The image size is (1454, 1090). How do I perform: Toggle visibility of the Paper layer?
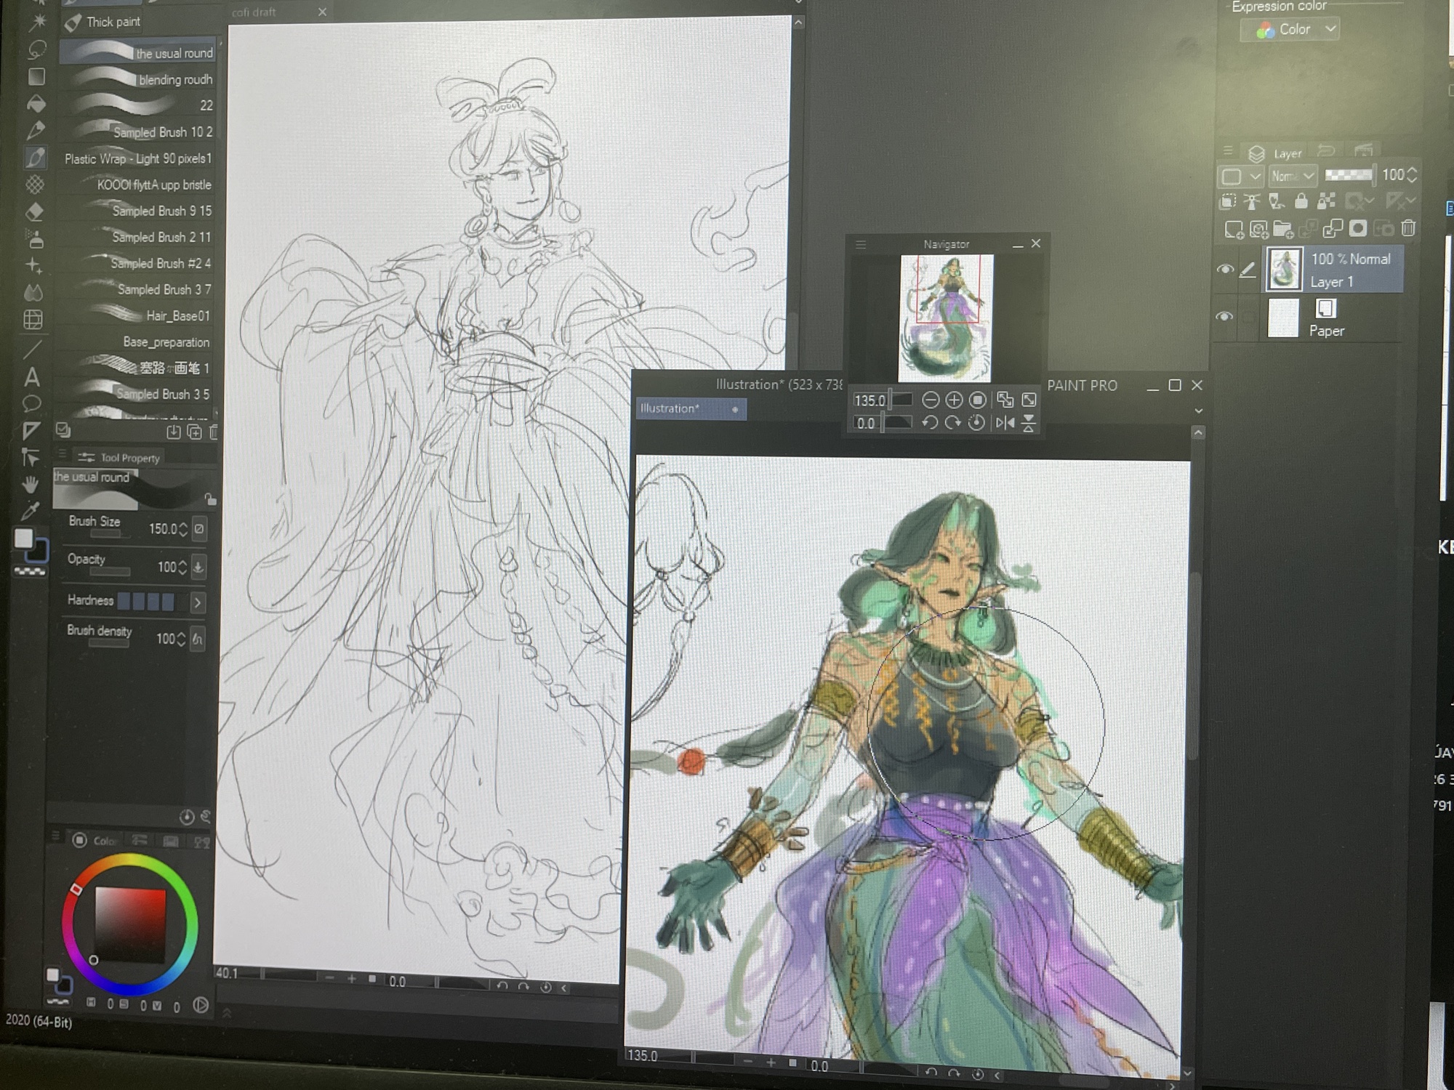tap(1225, 316)
